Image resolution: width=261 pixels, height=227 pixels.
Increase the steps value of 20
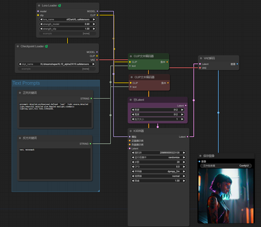point(184,162)
